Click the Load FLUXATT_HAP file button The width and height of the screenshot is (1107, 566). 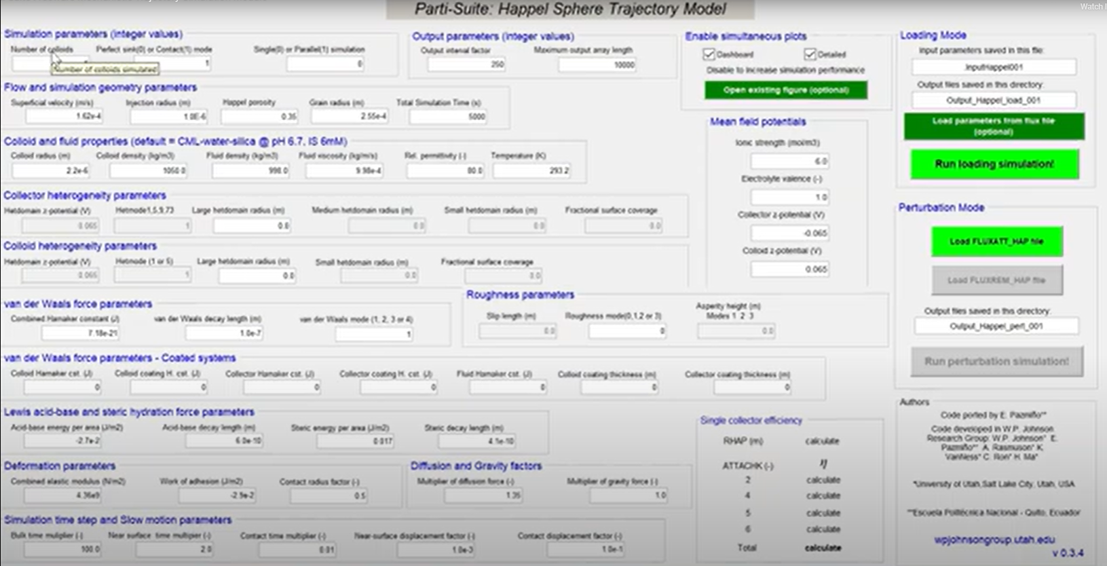[x=996, y=242]
